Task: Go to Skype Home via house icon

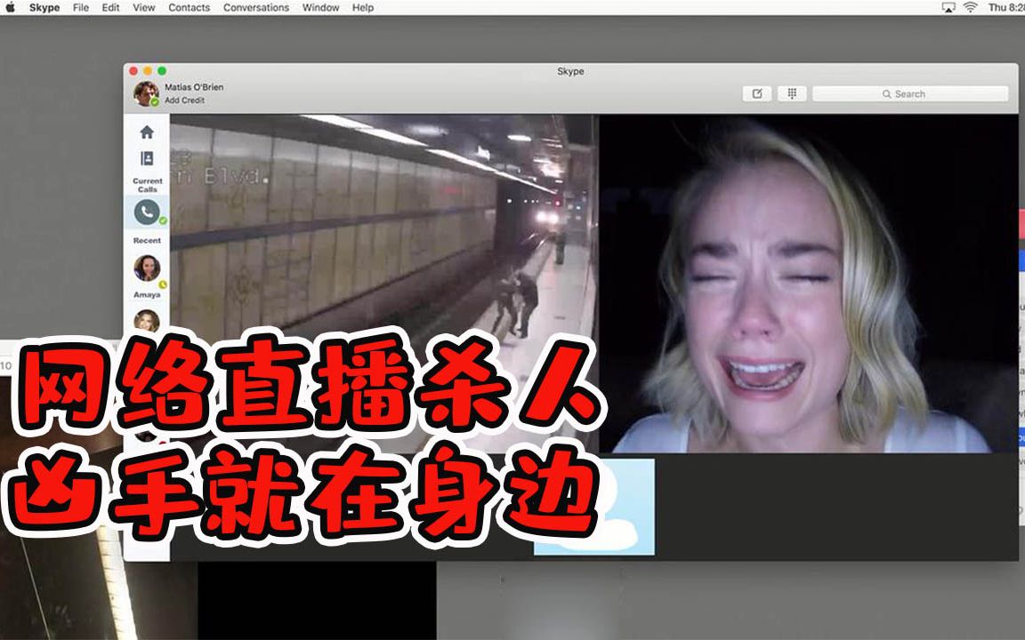Action: (x=147, y=132)
